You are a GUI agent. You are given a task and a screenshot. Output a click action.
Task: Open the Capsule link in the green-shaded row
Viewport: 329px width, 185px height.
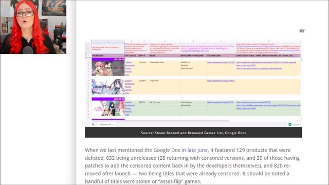(x=128, y=102)
